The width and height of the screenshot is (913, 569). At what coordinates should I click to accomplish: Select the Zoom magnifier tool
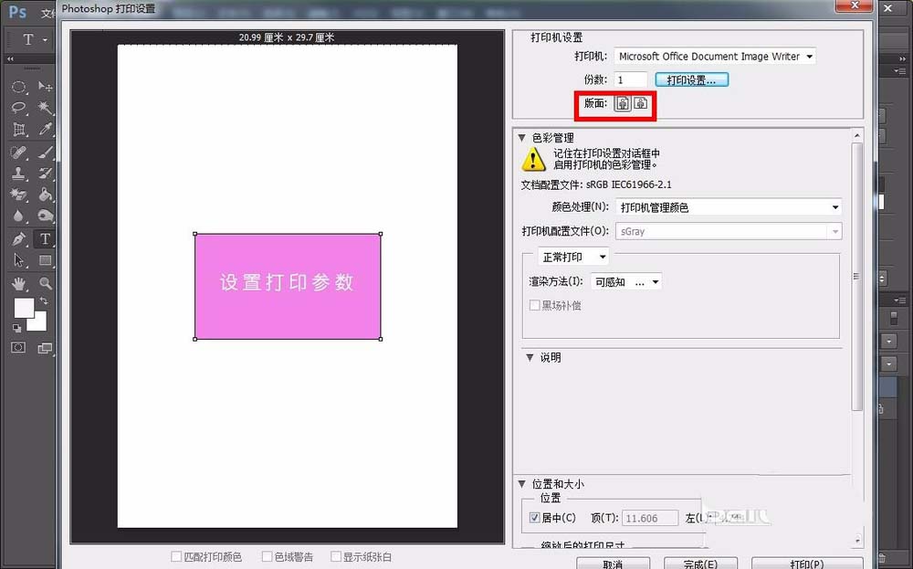tap(45, 284)
